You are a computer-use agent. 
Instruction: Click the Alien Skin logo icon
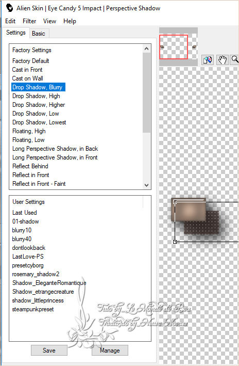(x=9, y=8)
